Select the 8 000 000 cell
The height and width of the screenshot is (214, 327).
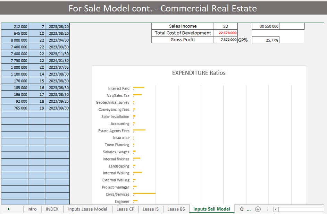[15, 40]
